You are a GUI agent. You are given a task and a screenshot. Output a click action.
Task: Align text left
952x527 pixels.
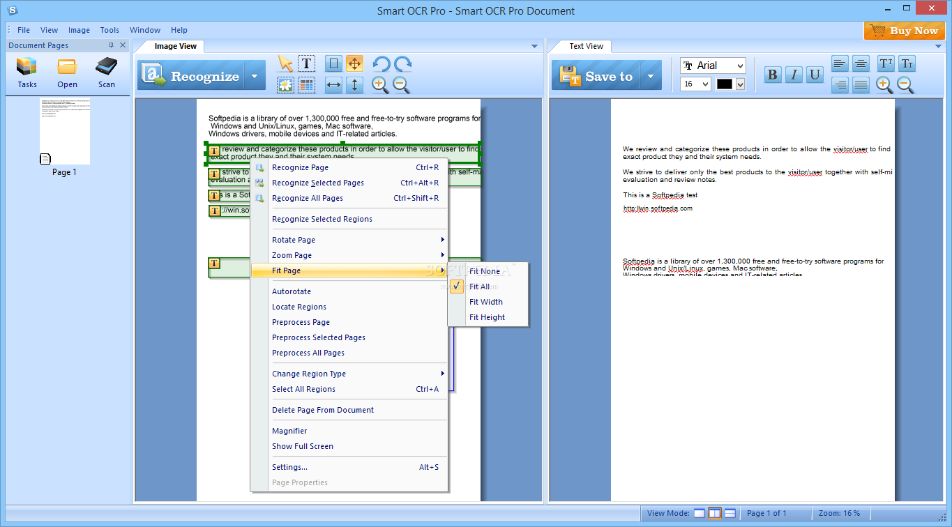[x=840, y=63]
